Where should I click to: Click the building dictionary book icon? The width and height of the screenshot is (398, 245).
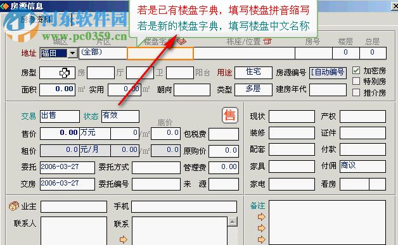pyautogui.click(x=181, y=41)
